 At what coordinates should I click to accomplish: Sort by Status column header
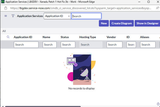click(65, 37)
